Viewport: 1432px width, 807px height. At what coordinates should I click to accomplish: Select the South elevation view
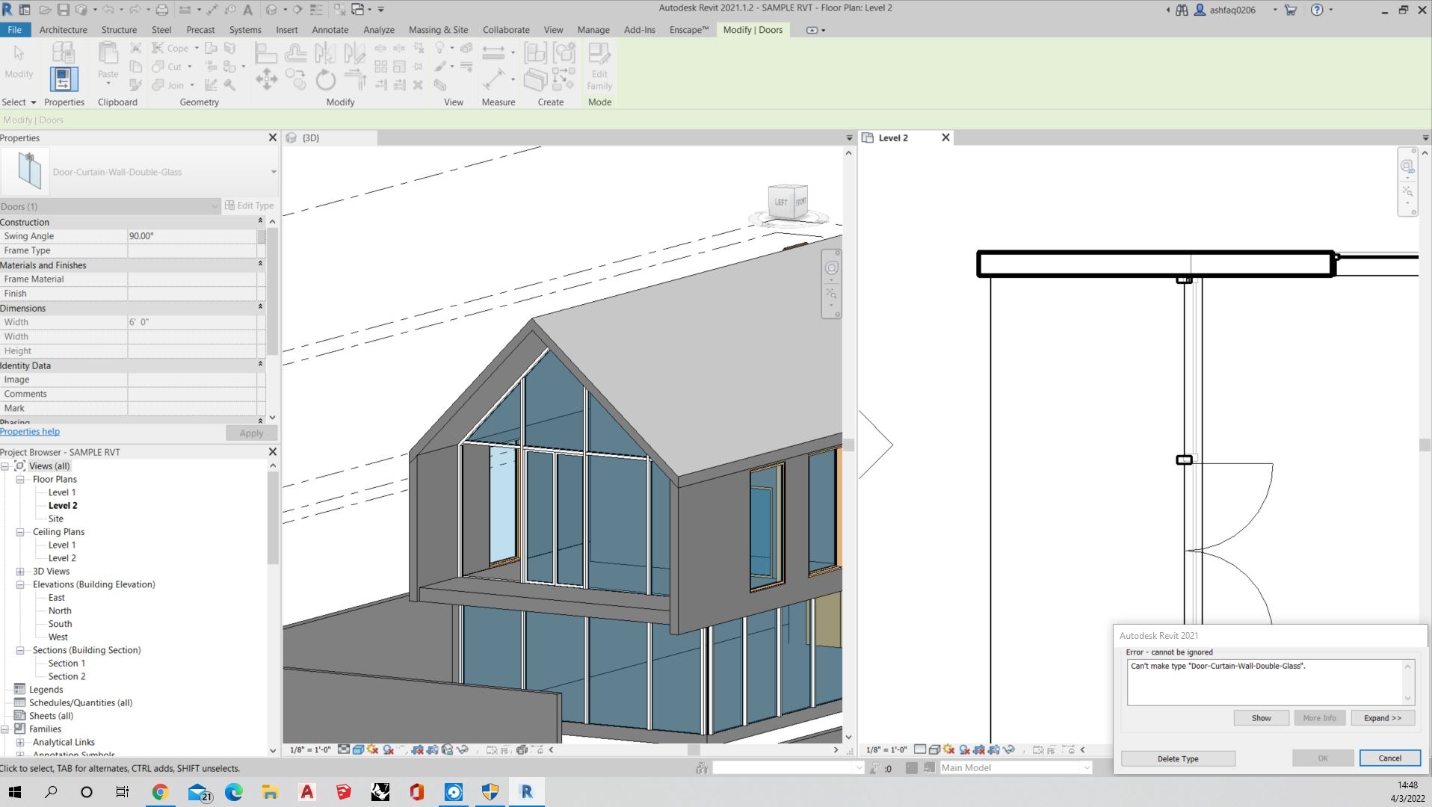click(60, 624)
